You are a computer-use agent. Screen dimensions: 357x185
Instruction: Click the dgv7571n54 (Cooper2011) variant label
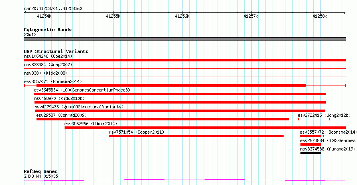[136, 132]
